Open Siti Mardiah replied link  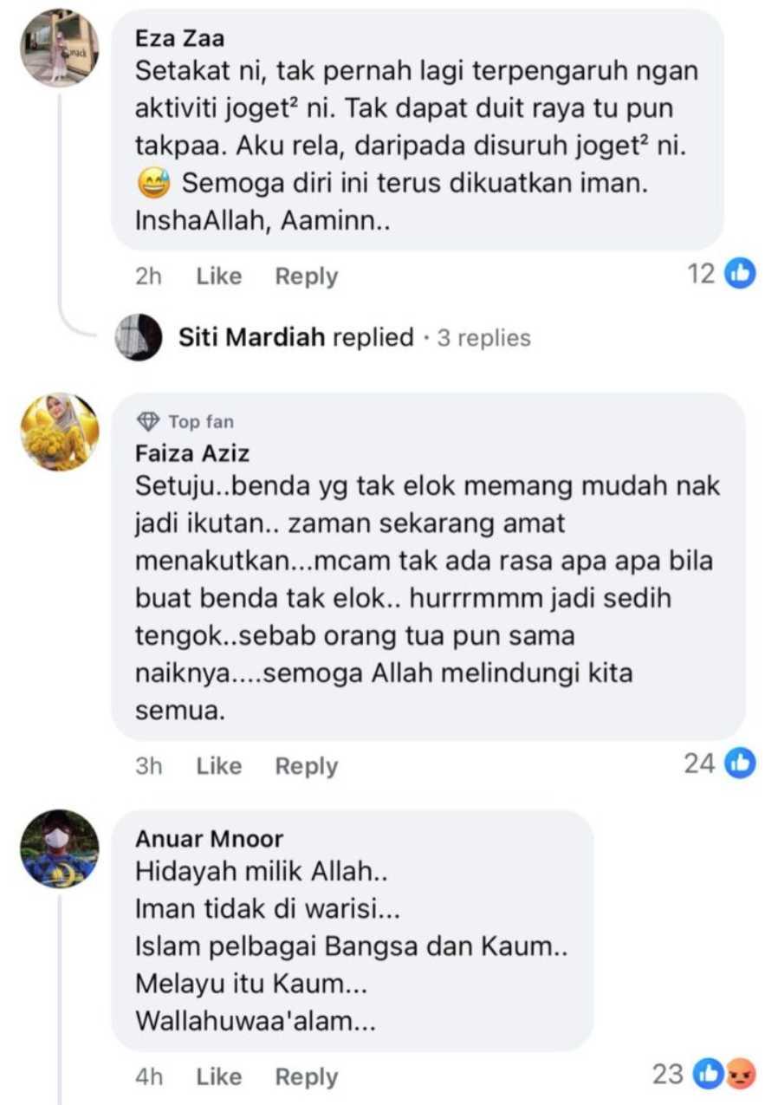pos(295,337)
